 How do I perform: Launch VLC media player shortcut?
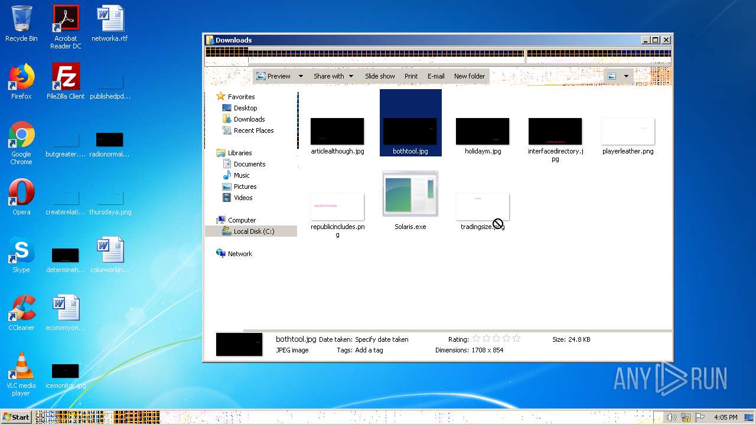click(21, 375)
